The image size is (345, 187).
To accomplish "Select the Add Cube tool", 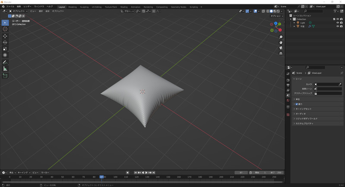I will [x=5, y=76].
